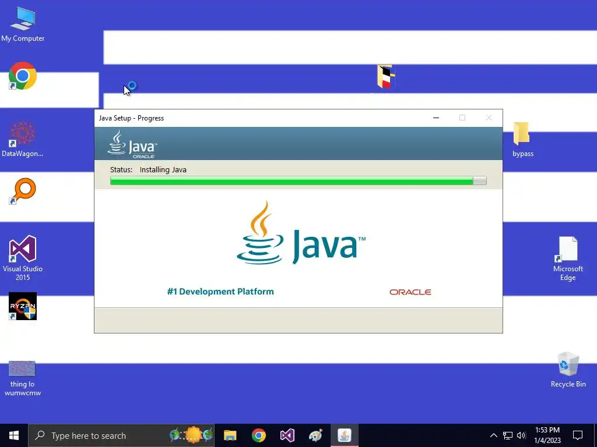
Task: Select the 'thing lo wumwcmw' desktop file
Action: 23,378
